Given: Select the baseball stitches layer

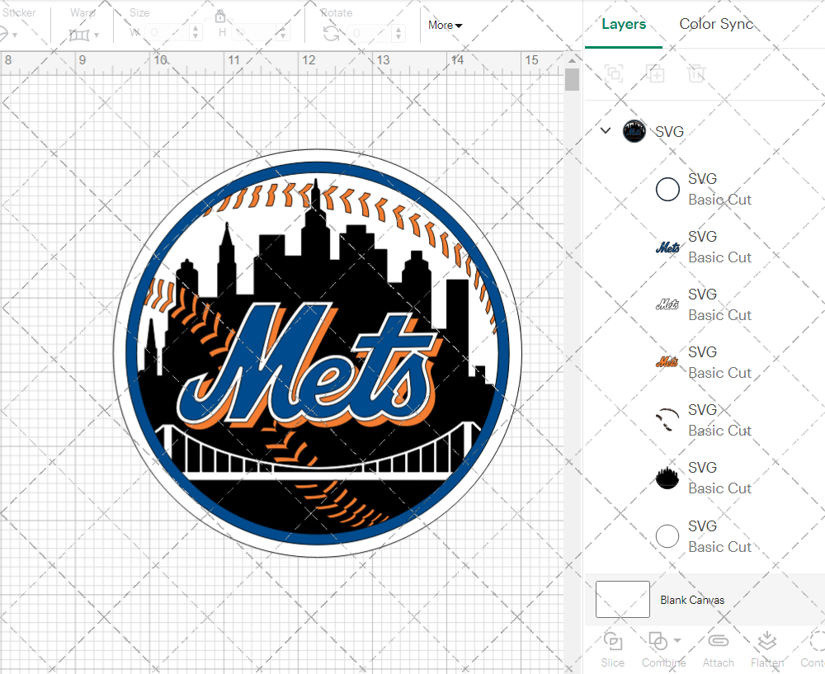Looking at the screenshot, I should tap(667, 420).
